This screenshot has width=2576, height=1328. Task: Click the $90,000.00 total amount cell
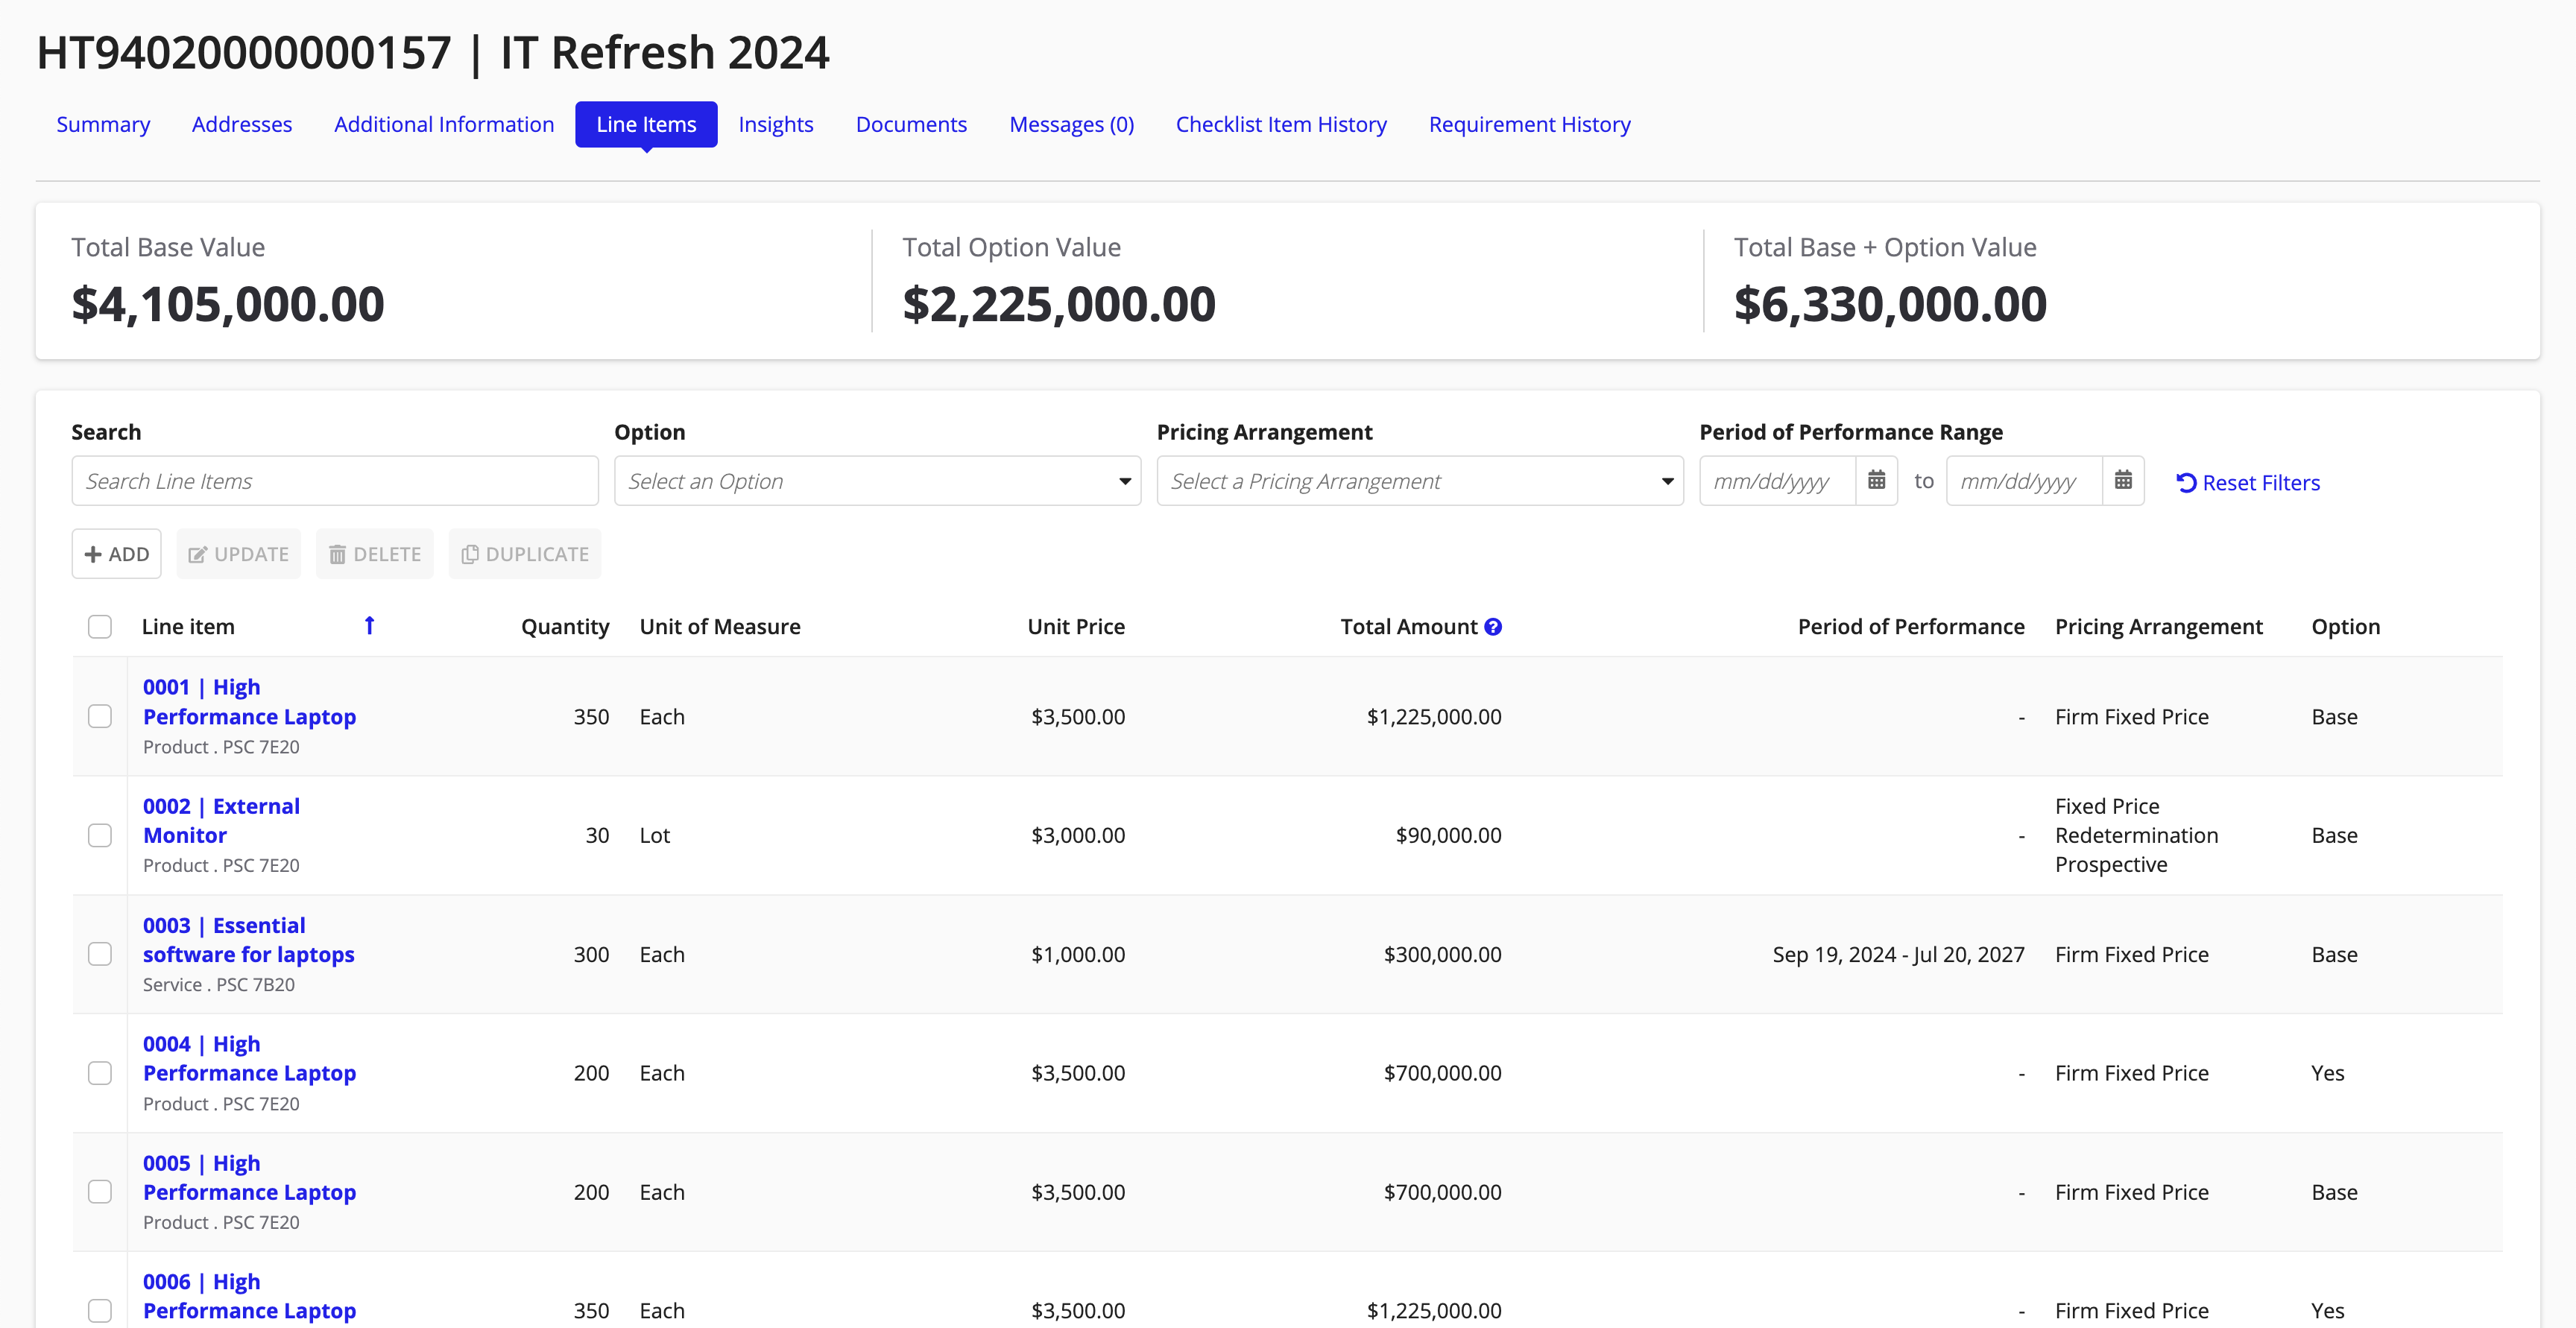click(x=1448, y=835)
